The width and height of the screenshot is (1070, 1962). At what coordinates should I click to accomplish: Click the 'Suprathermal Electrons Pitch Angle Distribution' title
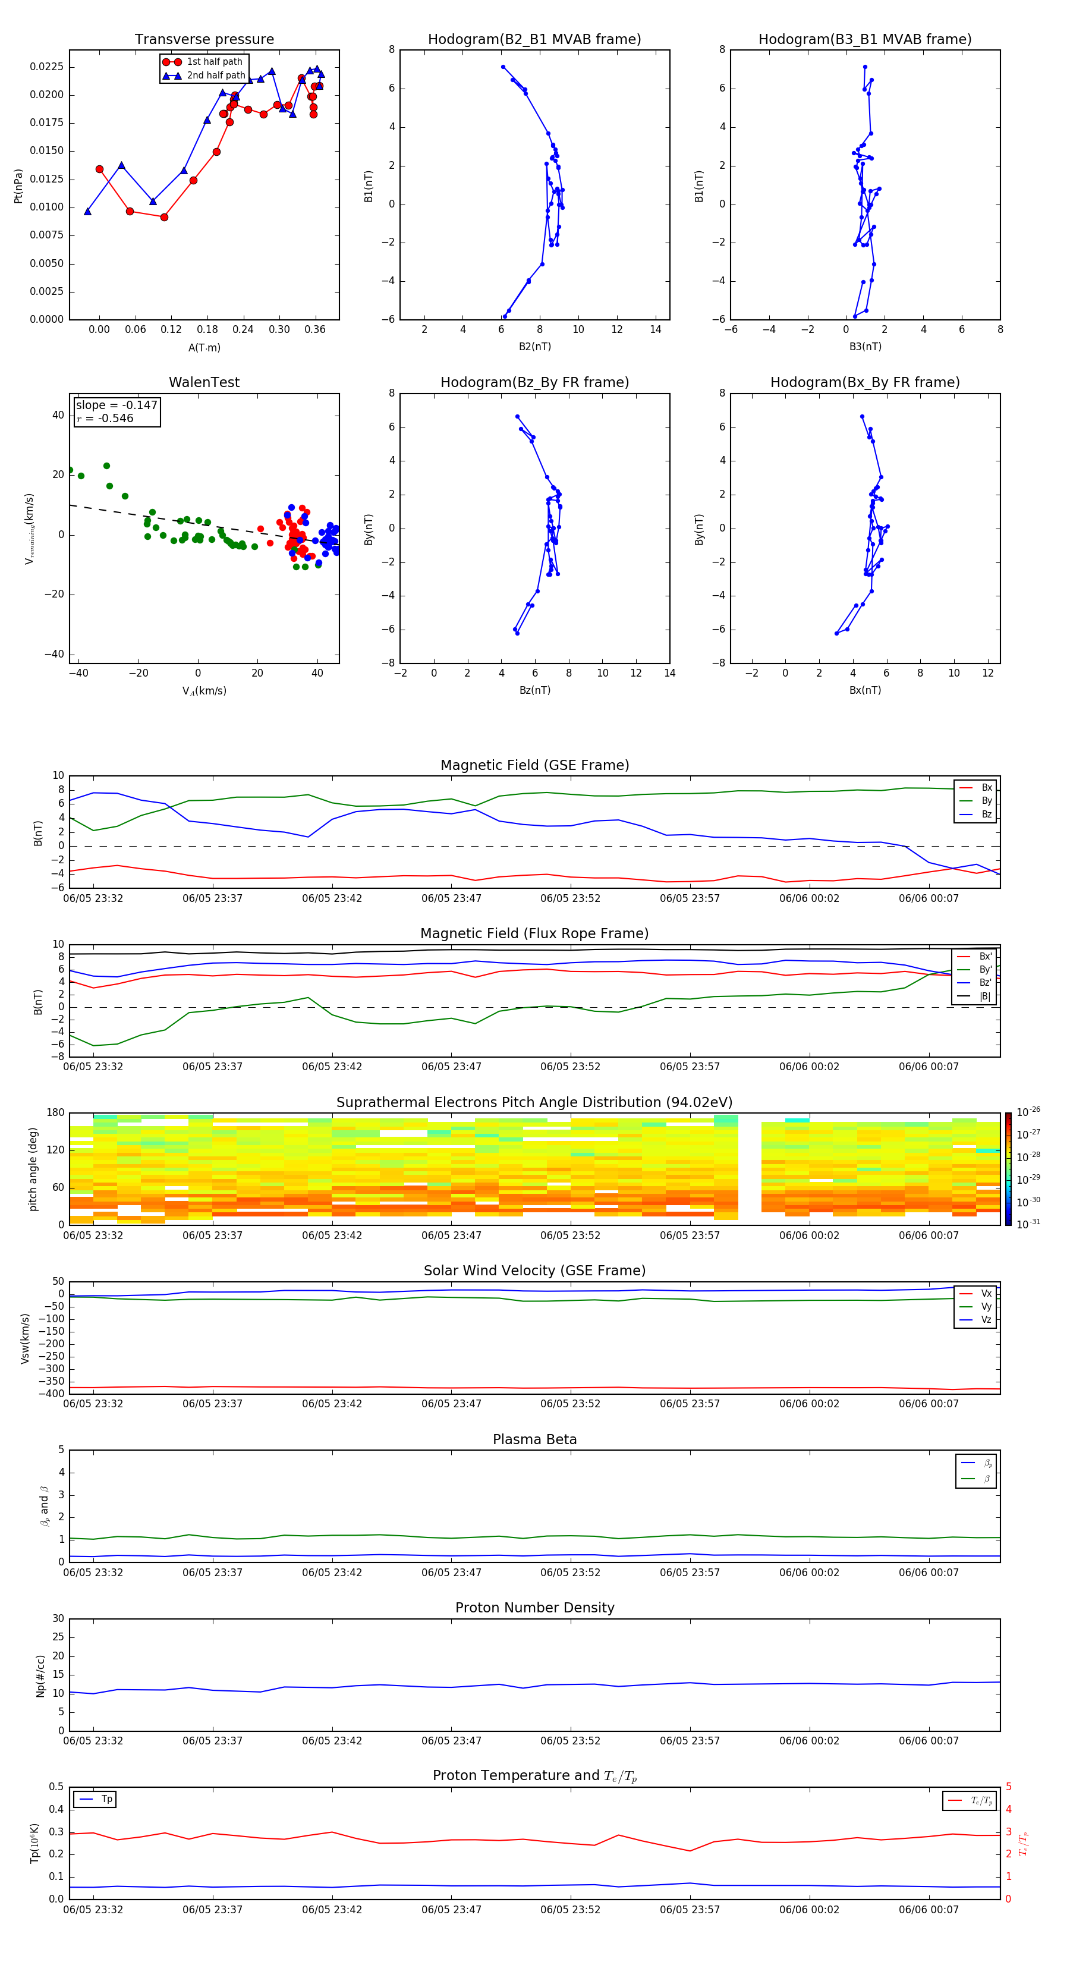pos(534,1102)
